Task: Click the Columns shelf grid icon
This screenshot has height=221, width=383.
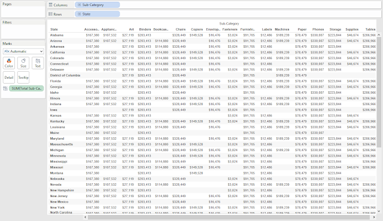Action: (50, 5)
